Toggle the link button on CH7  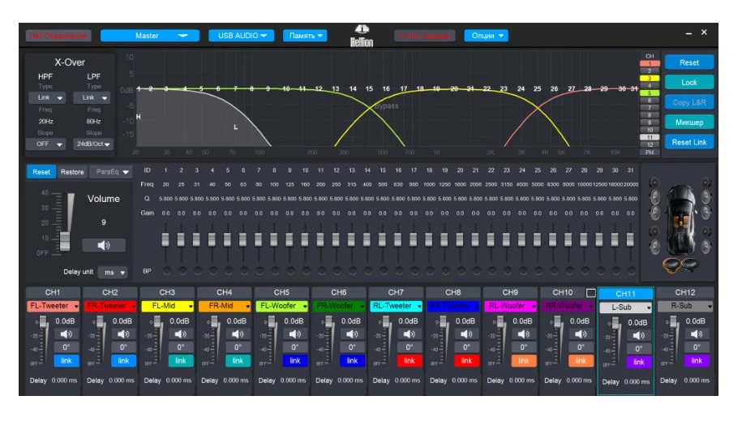click(x=409, y=360)
